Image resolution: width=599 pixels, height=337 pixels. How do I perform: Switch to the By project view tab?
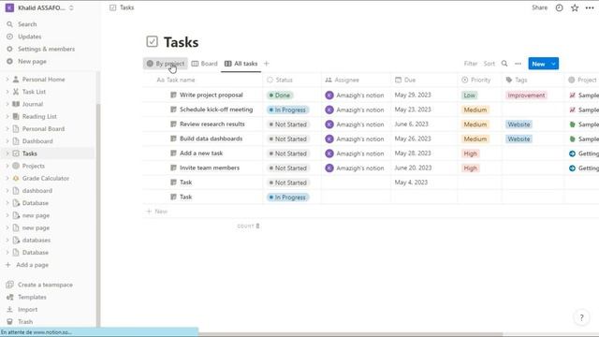pyautogui.click(x=166, y=64)
